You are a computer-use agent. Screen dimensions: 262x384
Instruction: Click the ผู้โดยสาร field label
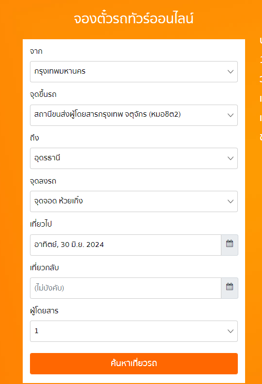[x=44, y=310]
